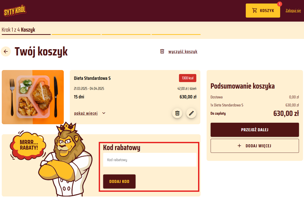Click the cart item count badge
304x198 pixels.
pos(280,4)
